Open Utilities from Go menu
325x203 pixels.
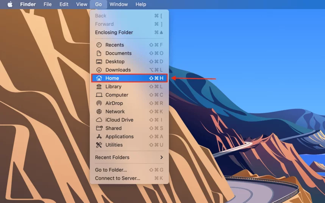click(x=129, y=145)
